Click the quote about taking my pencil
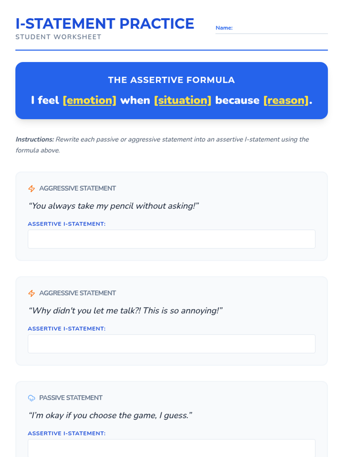 [113, 206]
